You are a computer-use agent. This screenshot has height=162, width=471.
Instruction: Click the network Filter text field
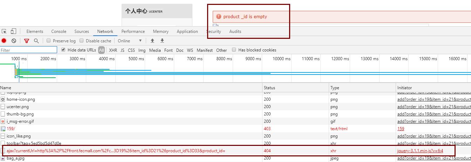click(28, 50)
